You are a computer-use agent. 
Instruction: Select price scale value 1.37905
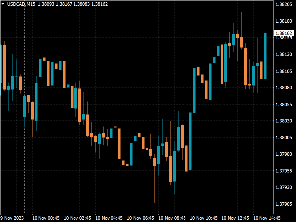coord(284,204)
